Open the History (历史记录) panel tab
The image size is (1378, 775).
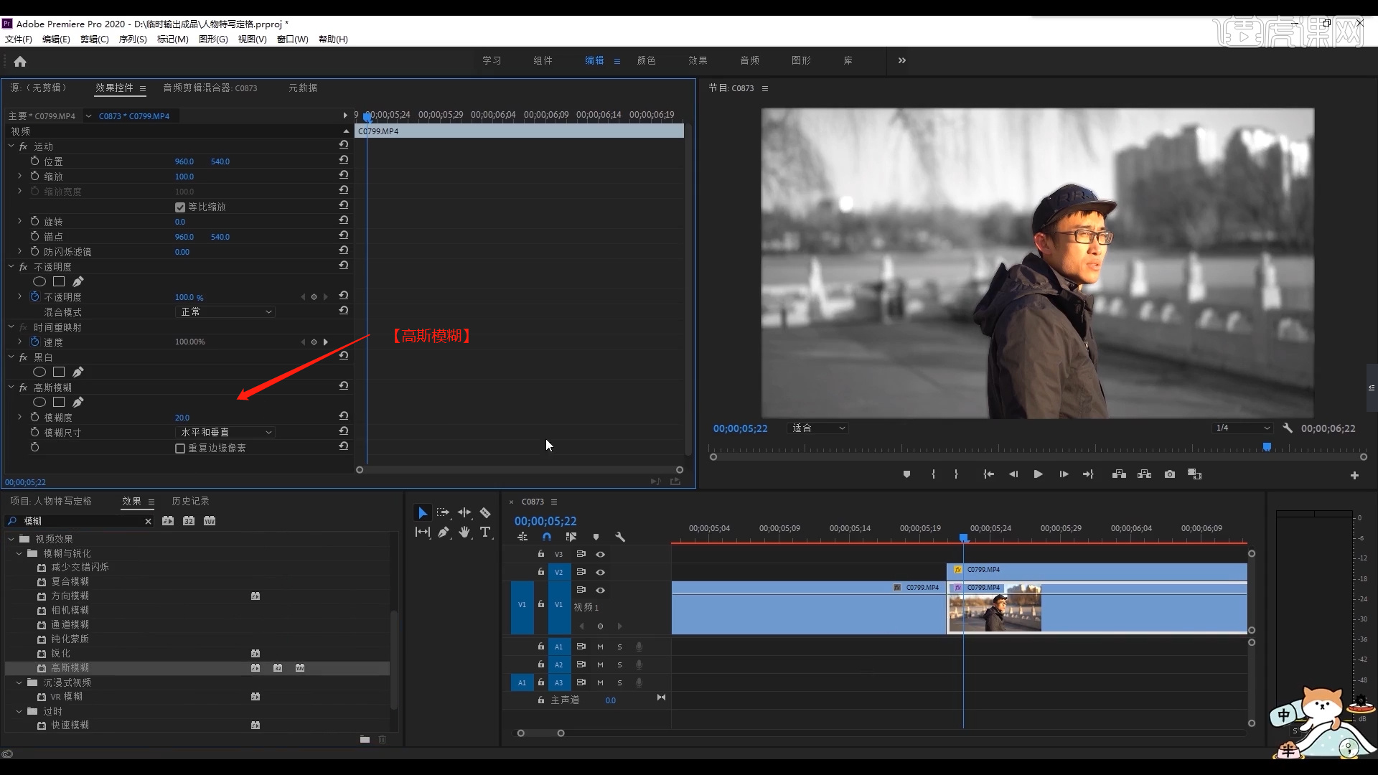click(x=190, y=501)
